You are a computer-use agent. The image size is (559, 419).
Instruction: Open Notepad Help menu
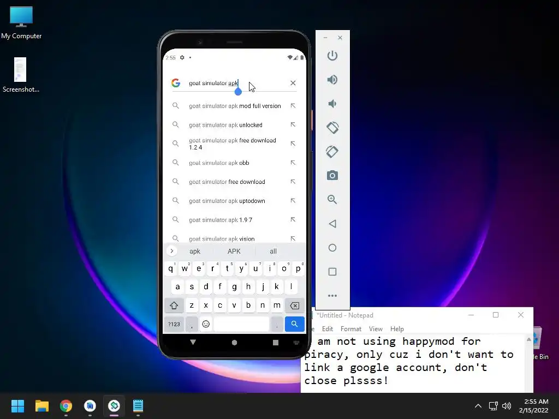click(397, 329)
